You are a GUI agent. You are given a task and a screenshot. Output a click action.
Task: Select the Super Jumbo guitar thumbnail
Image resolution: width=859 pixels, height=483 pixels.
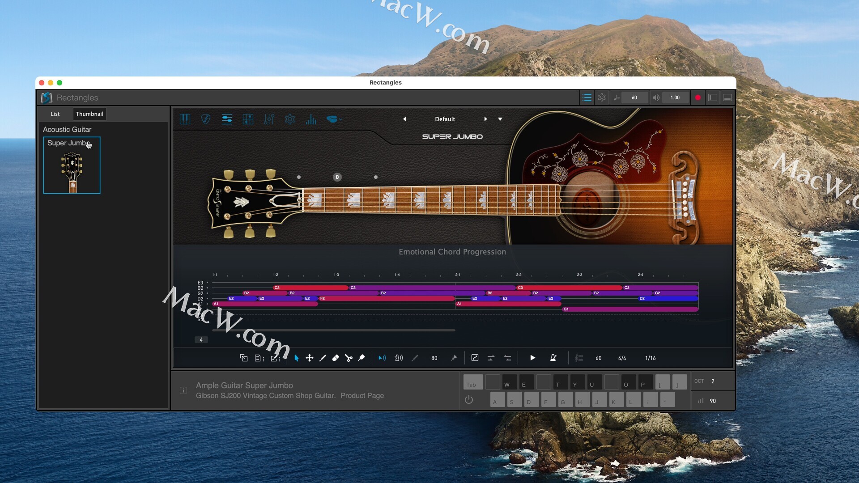tap(72, 165)
